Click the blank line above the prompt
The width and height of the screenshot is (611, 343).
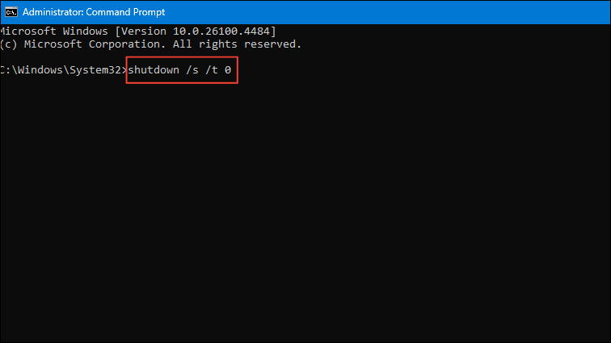coord(305,57)
